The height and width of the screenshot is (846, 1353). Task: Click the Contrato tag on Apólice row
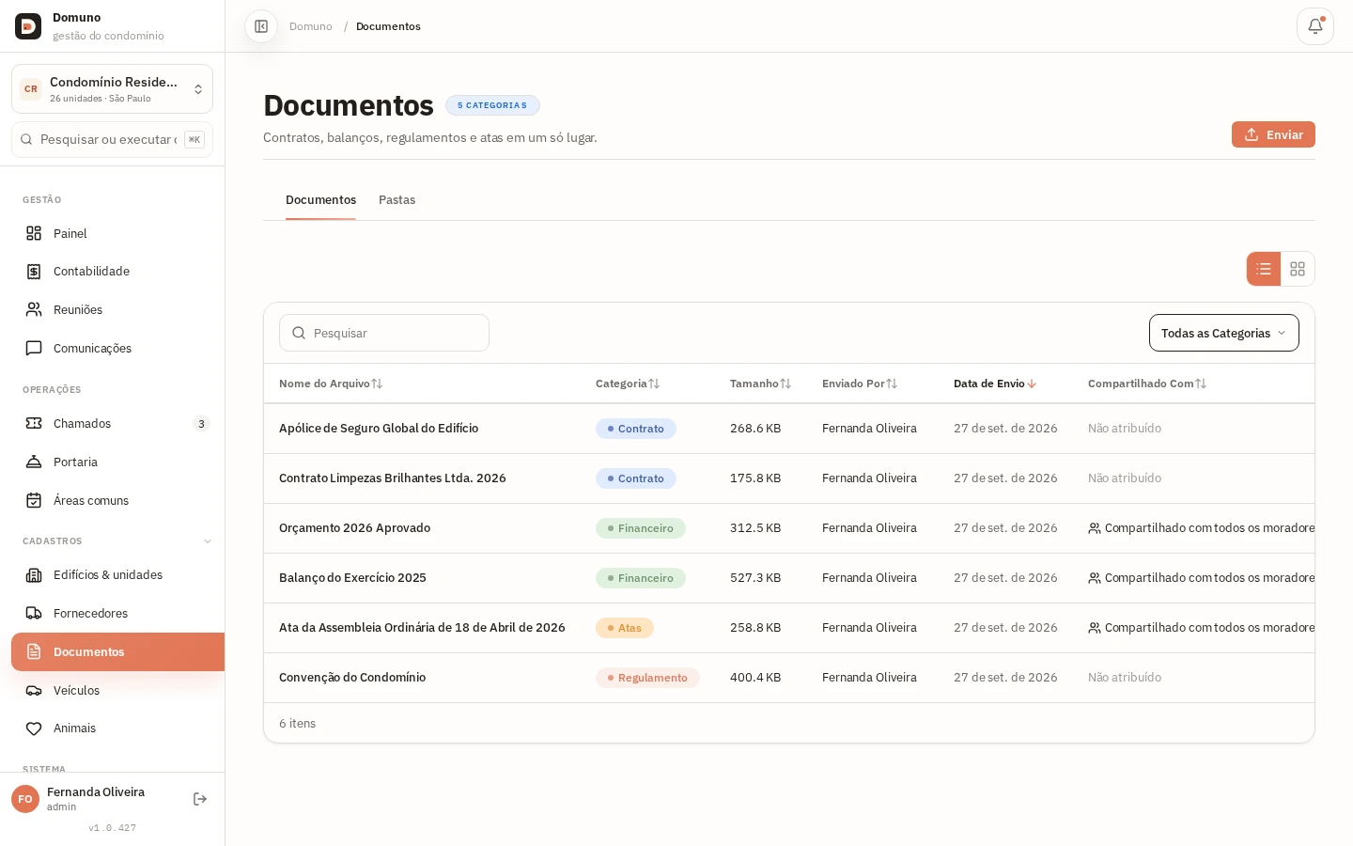[636, 429]
